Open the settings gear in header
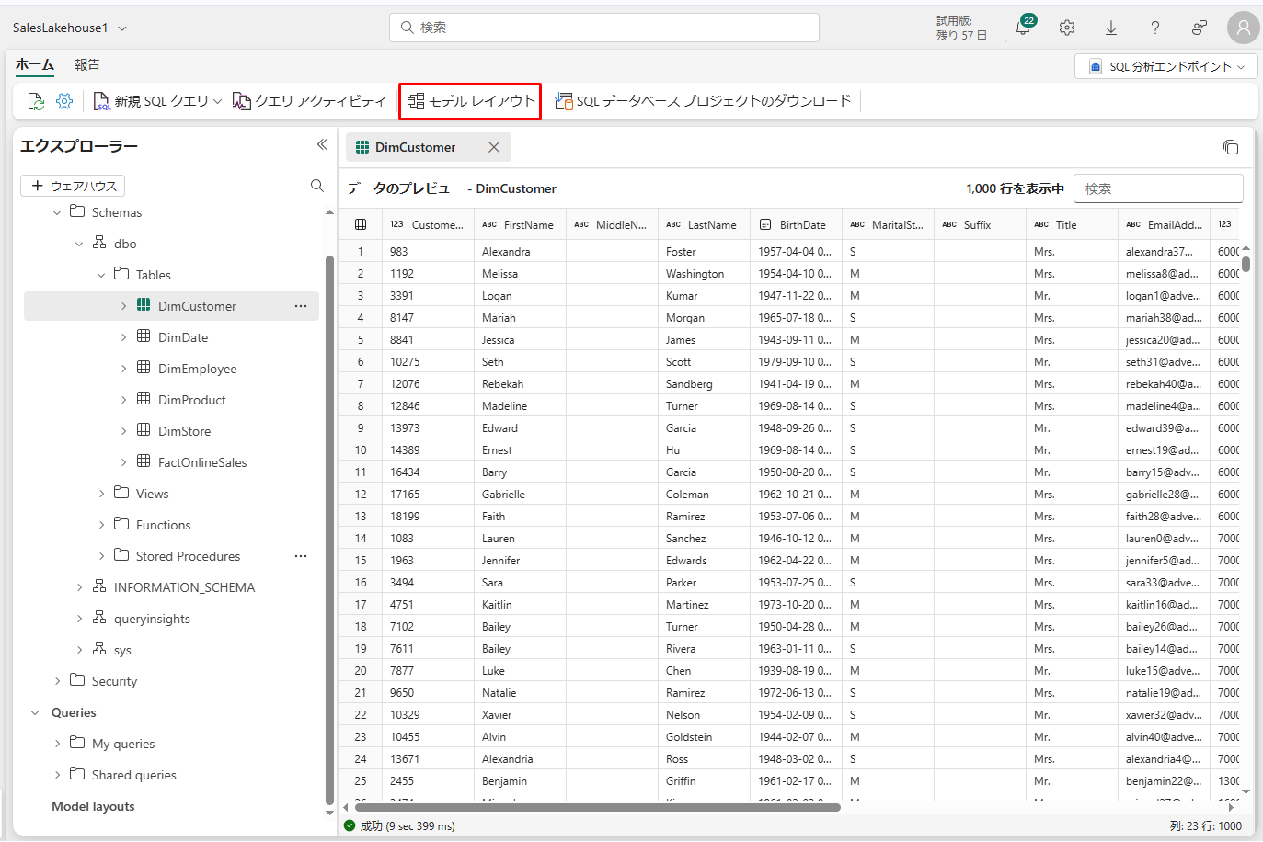Screen dimensions: 1263x842 click(1067, 28)
